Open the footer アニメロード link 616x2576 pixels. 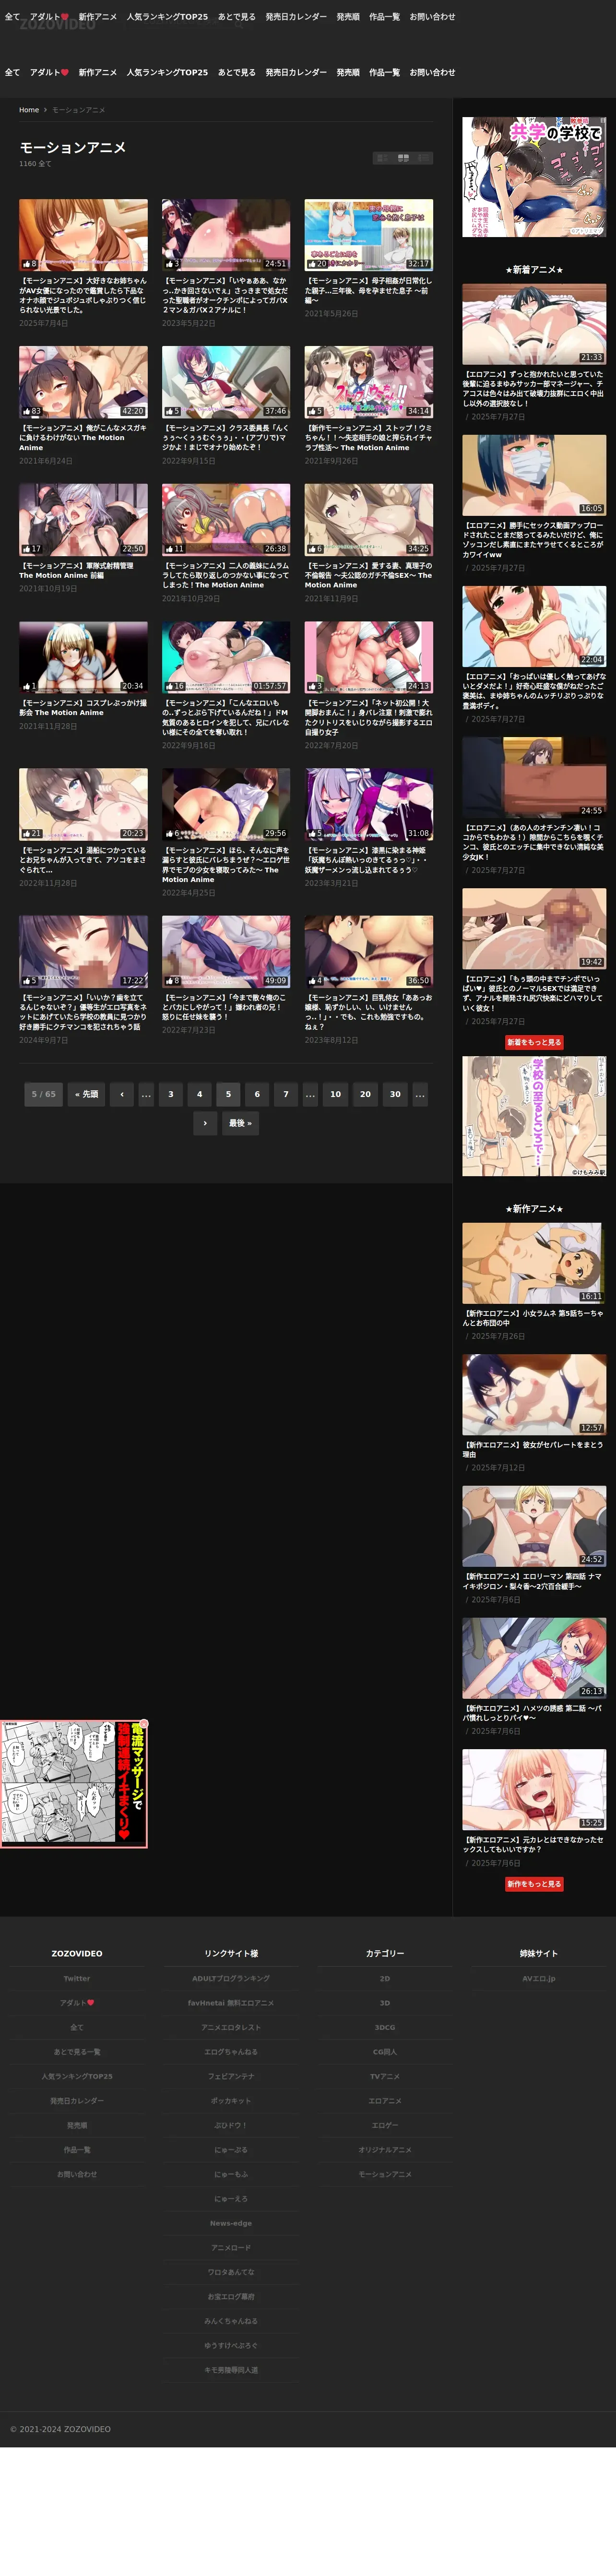pos(231,2248)
